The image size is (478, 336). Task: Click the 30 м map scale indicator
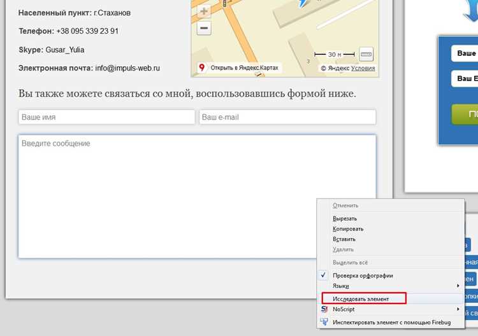[335, 55]
